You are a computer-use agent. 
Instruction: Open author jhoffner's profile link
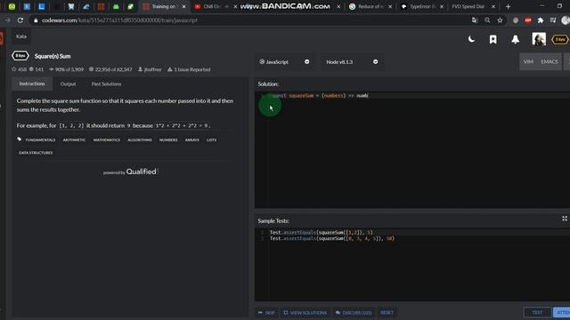(150, 69)
